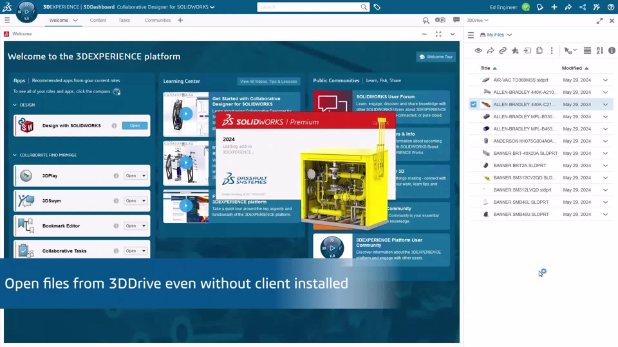The image size is (618, 347).
Task: Show info for Design with SOLIDWORKS
Action: pos(115,125)
